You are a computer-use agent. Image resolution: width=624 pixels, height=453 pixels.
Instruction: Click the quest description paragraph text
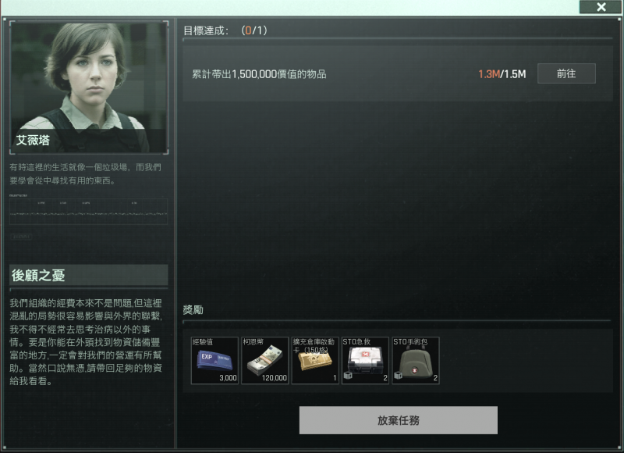tap(86, 342)
